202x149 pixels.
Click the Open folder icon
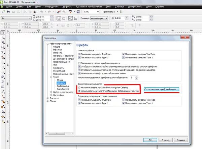(x=8, y=12)
